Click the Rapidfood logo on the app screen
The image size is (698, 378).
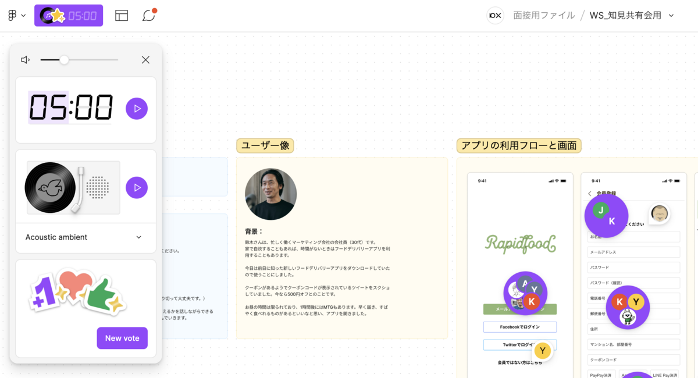tap(520, 244)
